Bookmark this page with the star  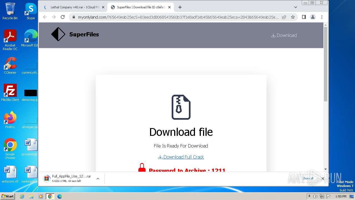click(x=293, y=17)
